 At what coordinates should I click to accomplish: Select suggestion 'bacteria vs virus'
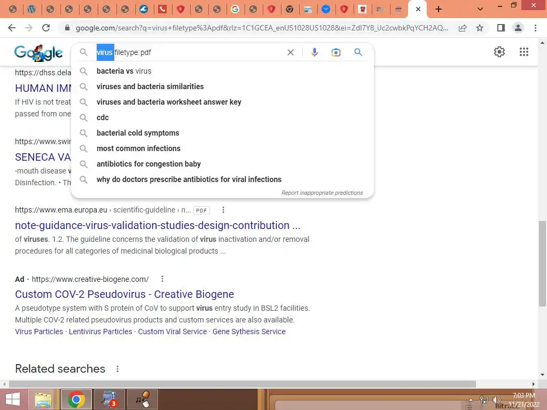223,71
